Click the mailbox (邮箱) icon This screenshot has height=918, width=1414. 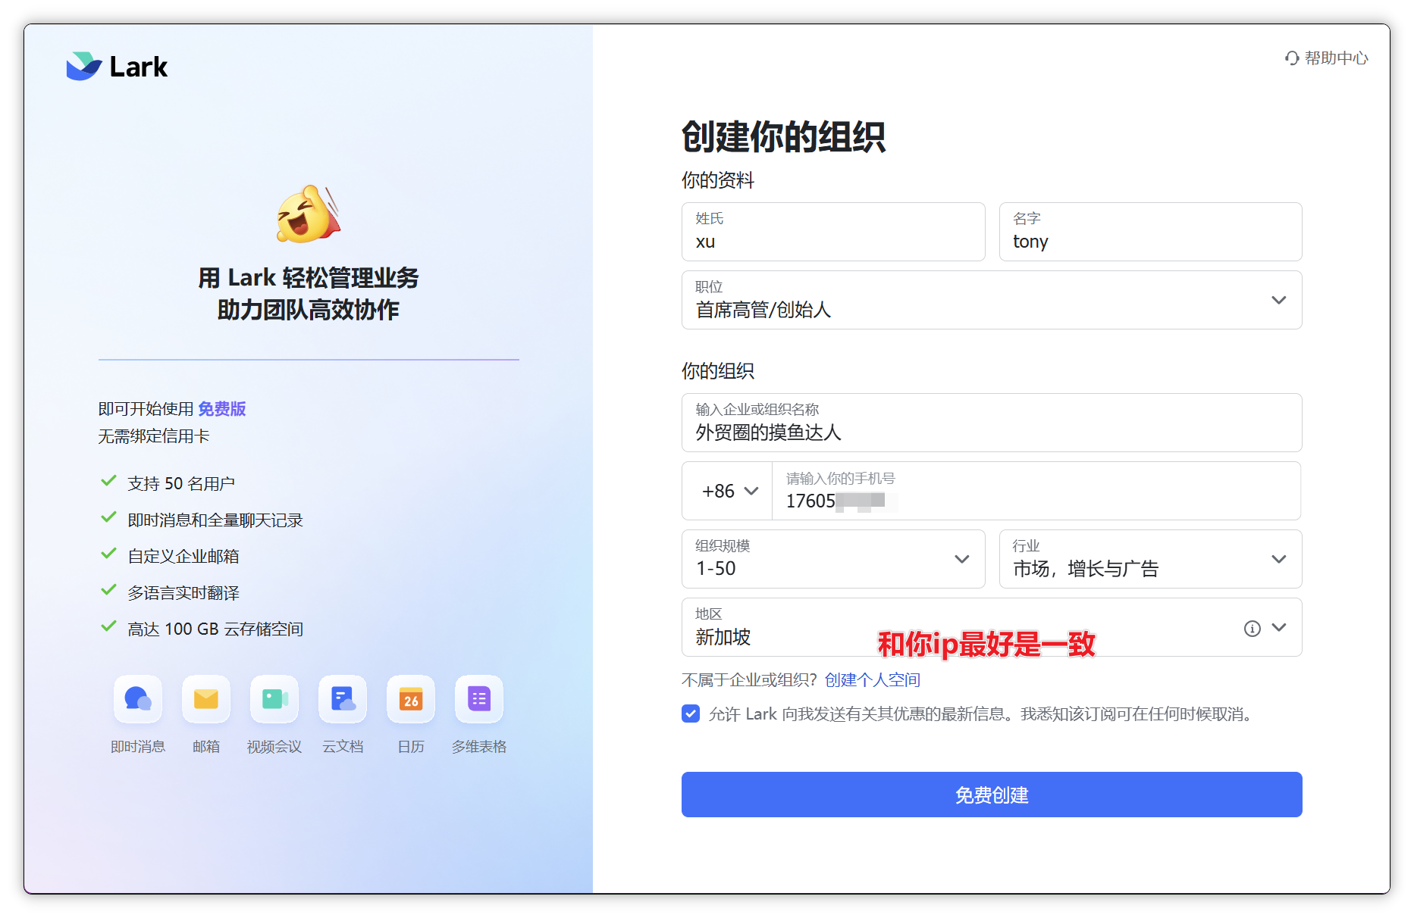(x=205, y=698)
